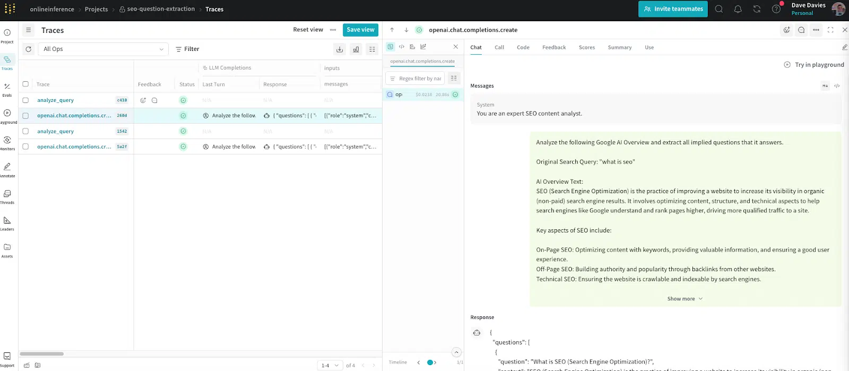849x371 pixels.
Task: Select the first analyze_query row checkbox
Action: point(25,100)
